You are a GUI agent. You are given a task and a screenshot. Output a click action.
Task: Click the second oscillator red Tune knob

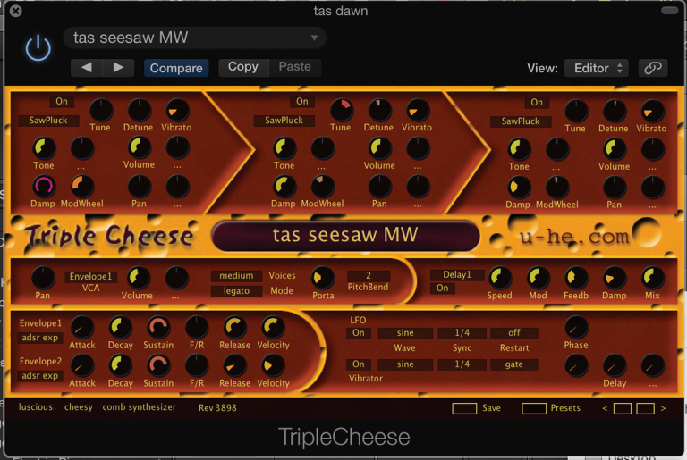pyautogui.click(x=342, y=110)
